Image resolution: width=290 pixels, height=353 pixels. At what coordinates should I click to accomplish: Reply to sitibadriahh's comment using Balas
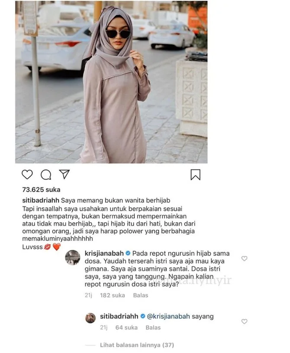pos(153,327)
